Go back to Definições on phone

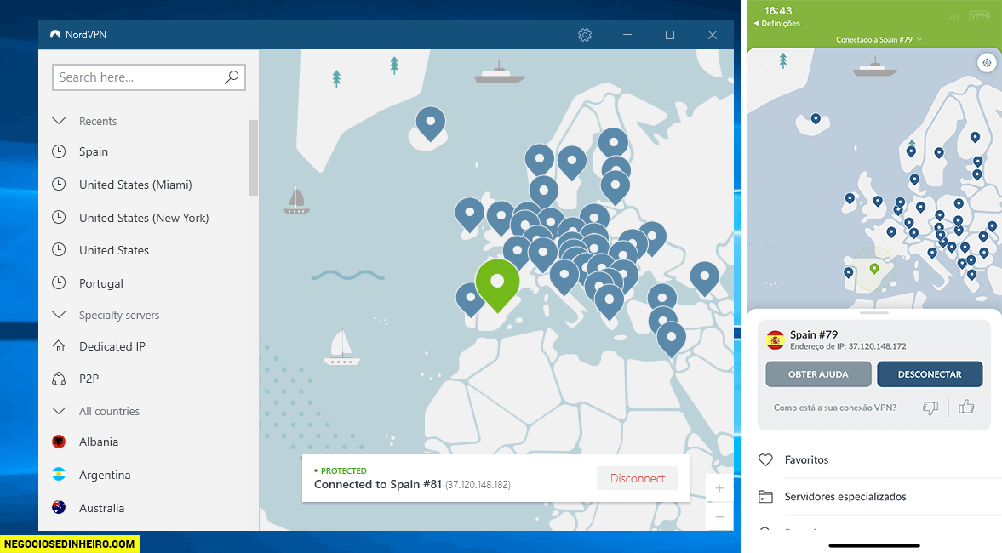[777, 24]
